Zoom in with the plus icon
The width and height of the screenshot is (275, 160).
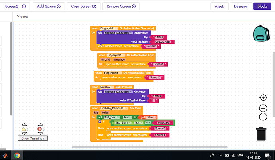pos(263,108)
